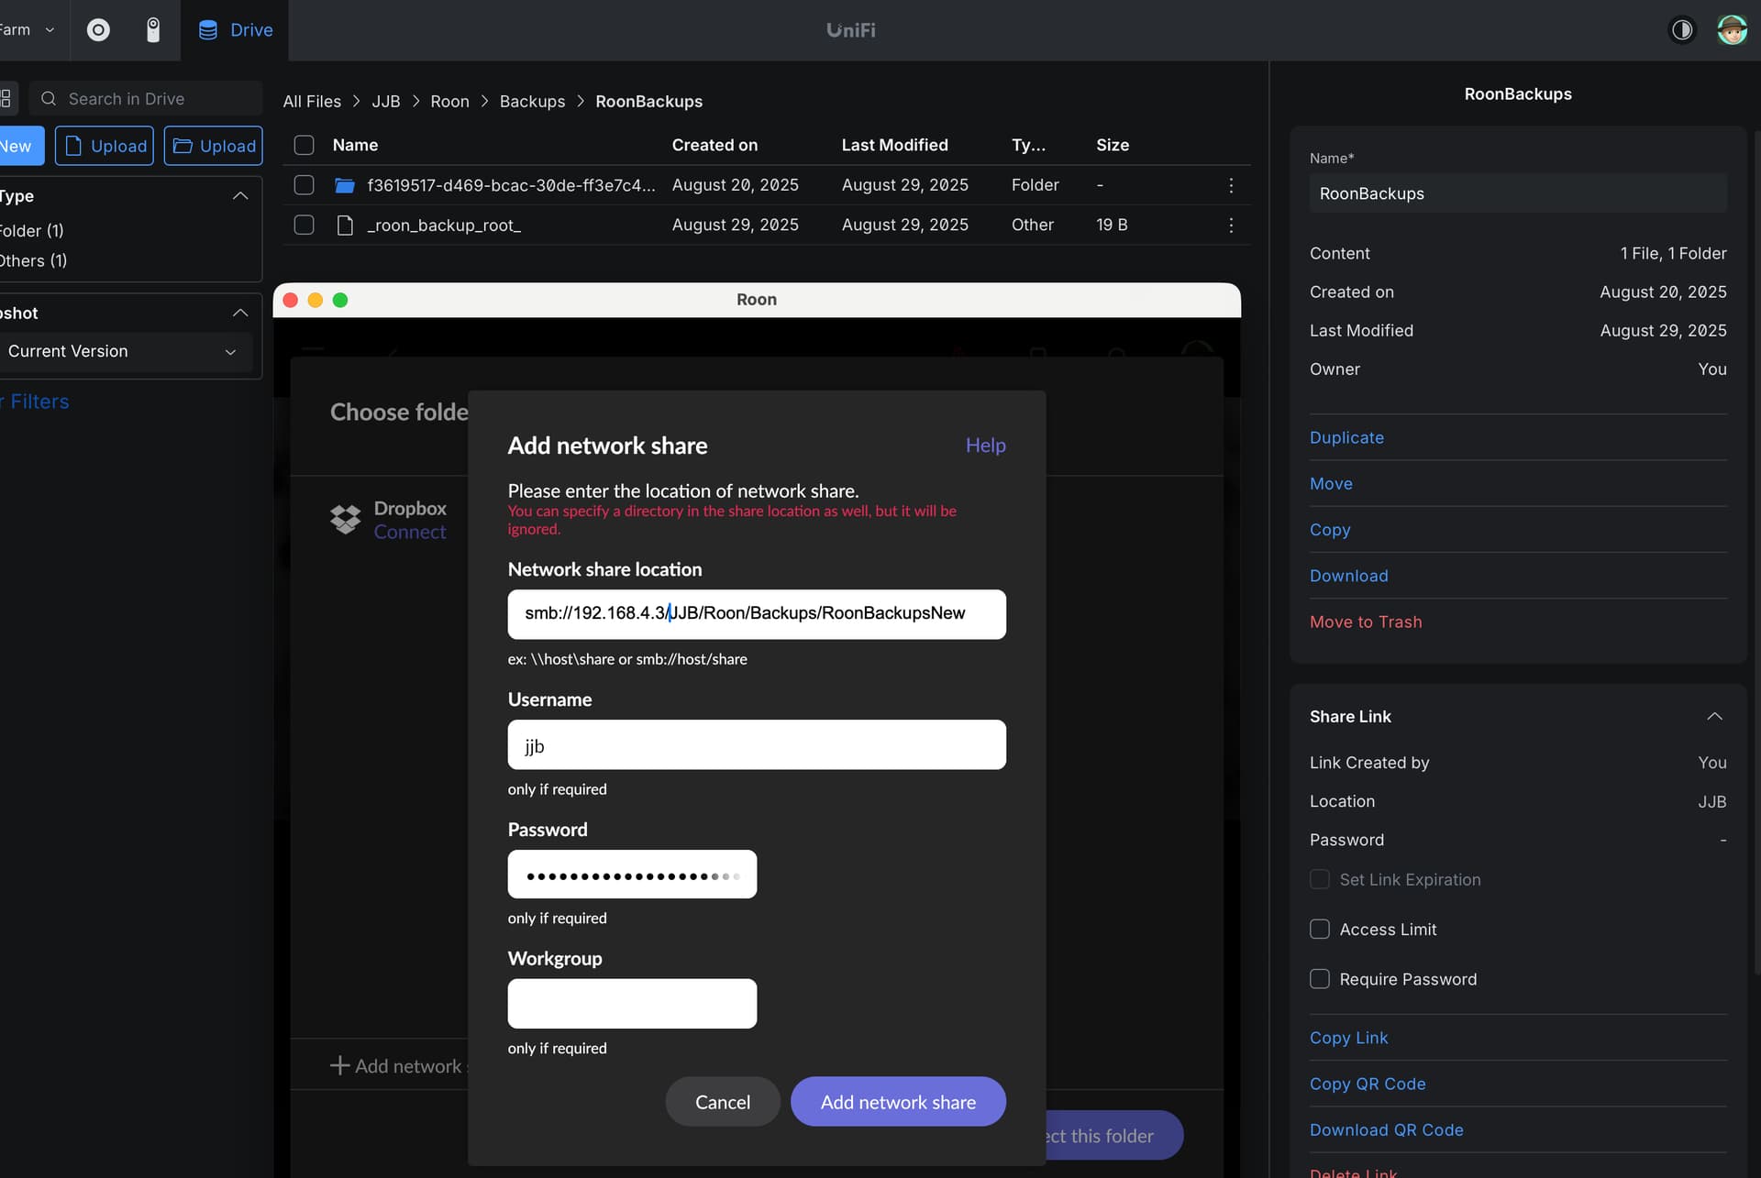This screenshot has height=1178, width=1761.
Task: Open the UniFi Protect camera icon
Action: click(153, 30)
